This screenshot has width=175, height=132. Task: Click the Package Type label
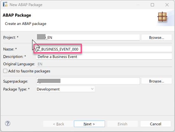[x=16, y=89]
